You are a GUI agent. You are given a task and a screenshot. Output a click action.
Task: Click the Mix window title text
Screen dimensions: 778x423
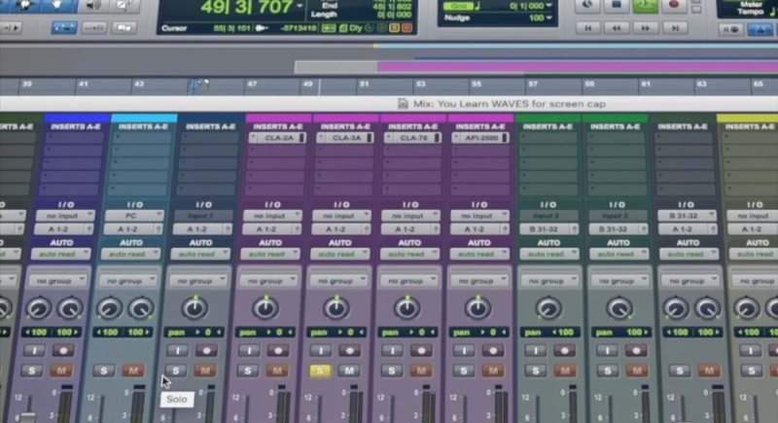[x=509, y=104]
